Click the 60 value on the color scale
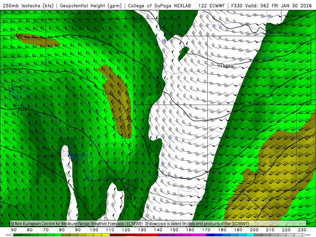The image size is (316, 237). click(x=30, y=230)
